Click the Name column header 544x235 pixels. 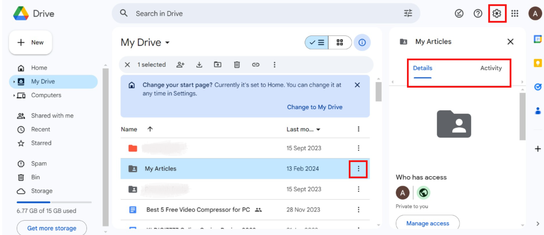pos(129,130)
